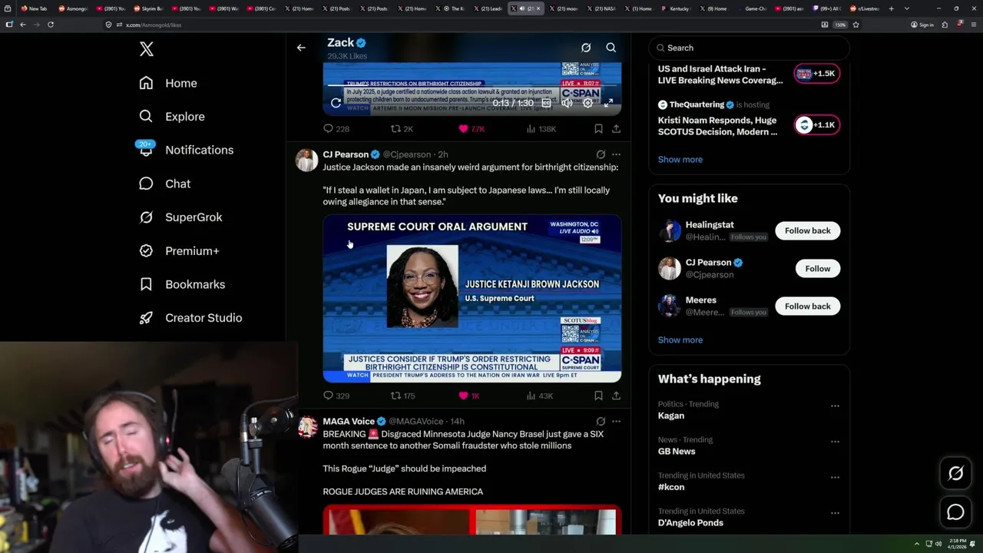Show more under You might like
The image size is (983, 553).
tap(680, 339)
